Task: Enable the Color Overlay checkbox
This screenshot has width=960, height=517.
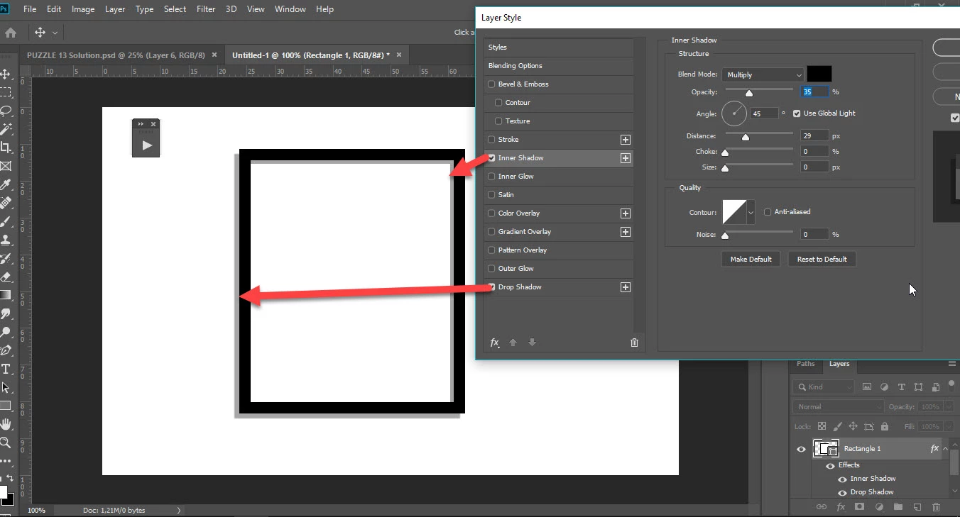Action: [x=491, y=213]
